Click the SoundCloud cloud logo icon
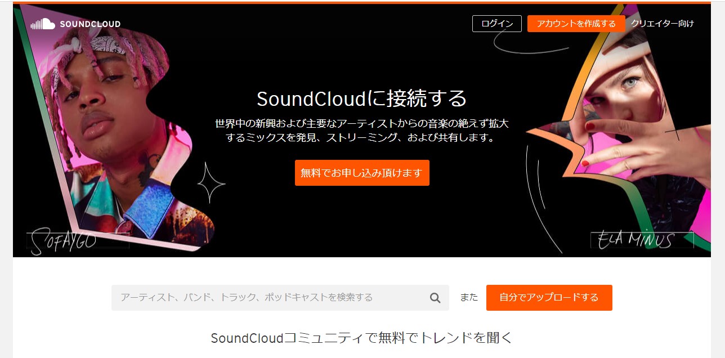 coord(43,24)
